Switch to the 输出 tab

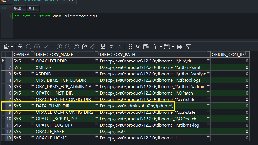(18, 8)
